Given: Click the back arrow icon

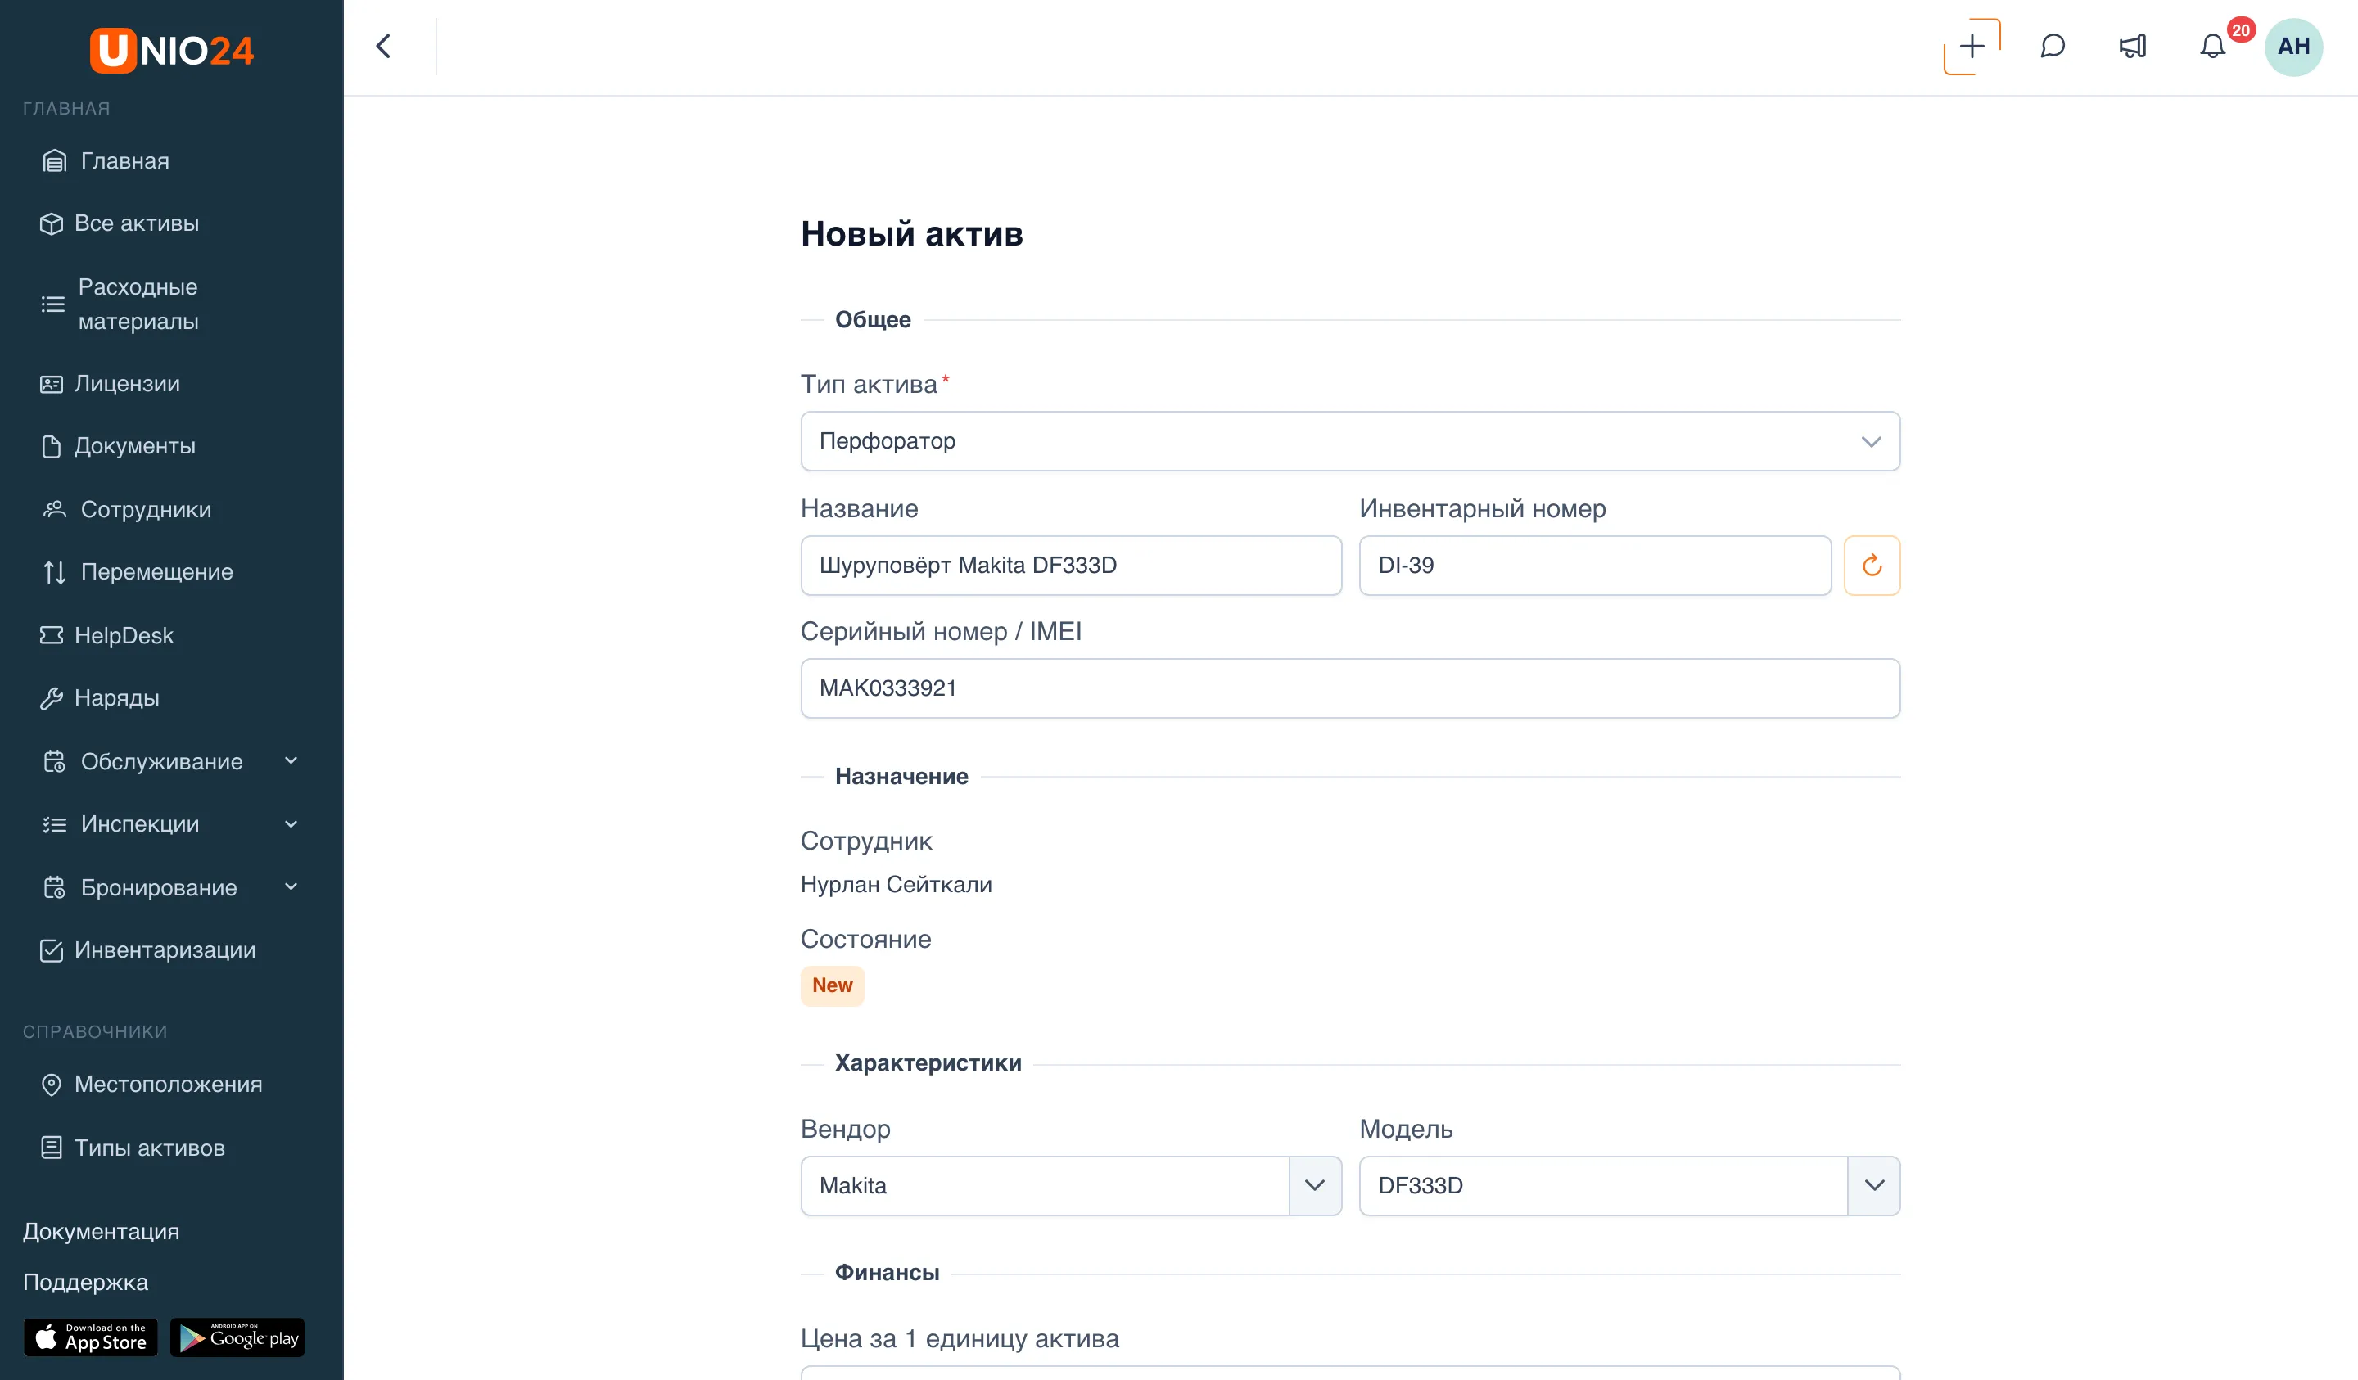Looking at the screenshot, I should coord(384,46).
